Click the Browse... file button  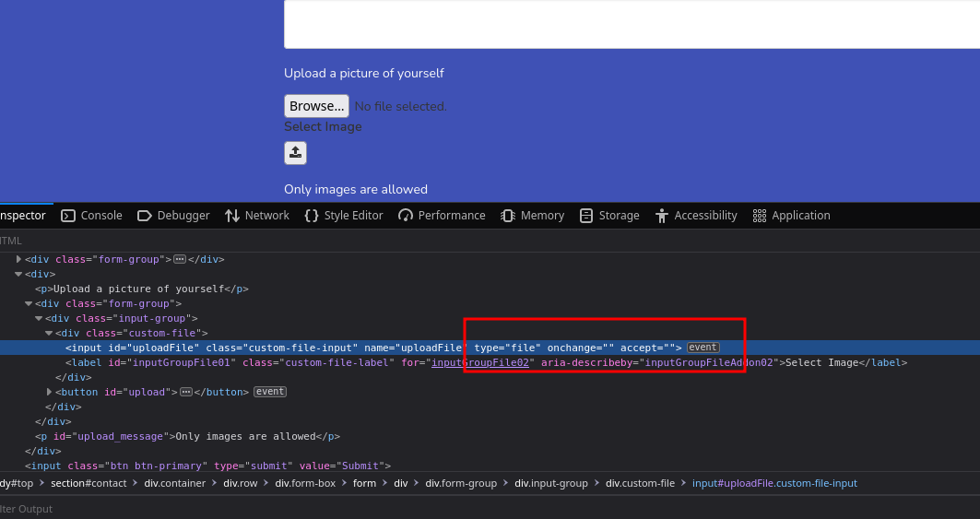point(316,106)
